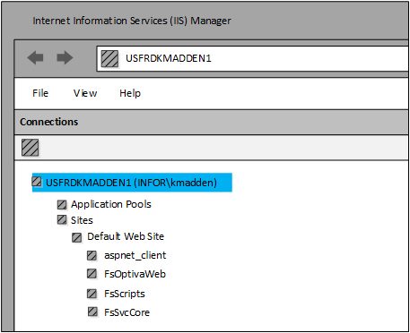This screenshot has width=410, height=333.
Task: Select USFRDKMADDEN1 (INFOR\kmadden) server node
Action: point(132,183)
